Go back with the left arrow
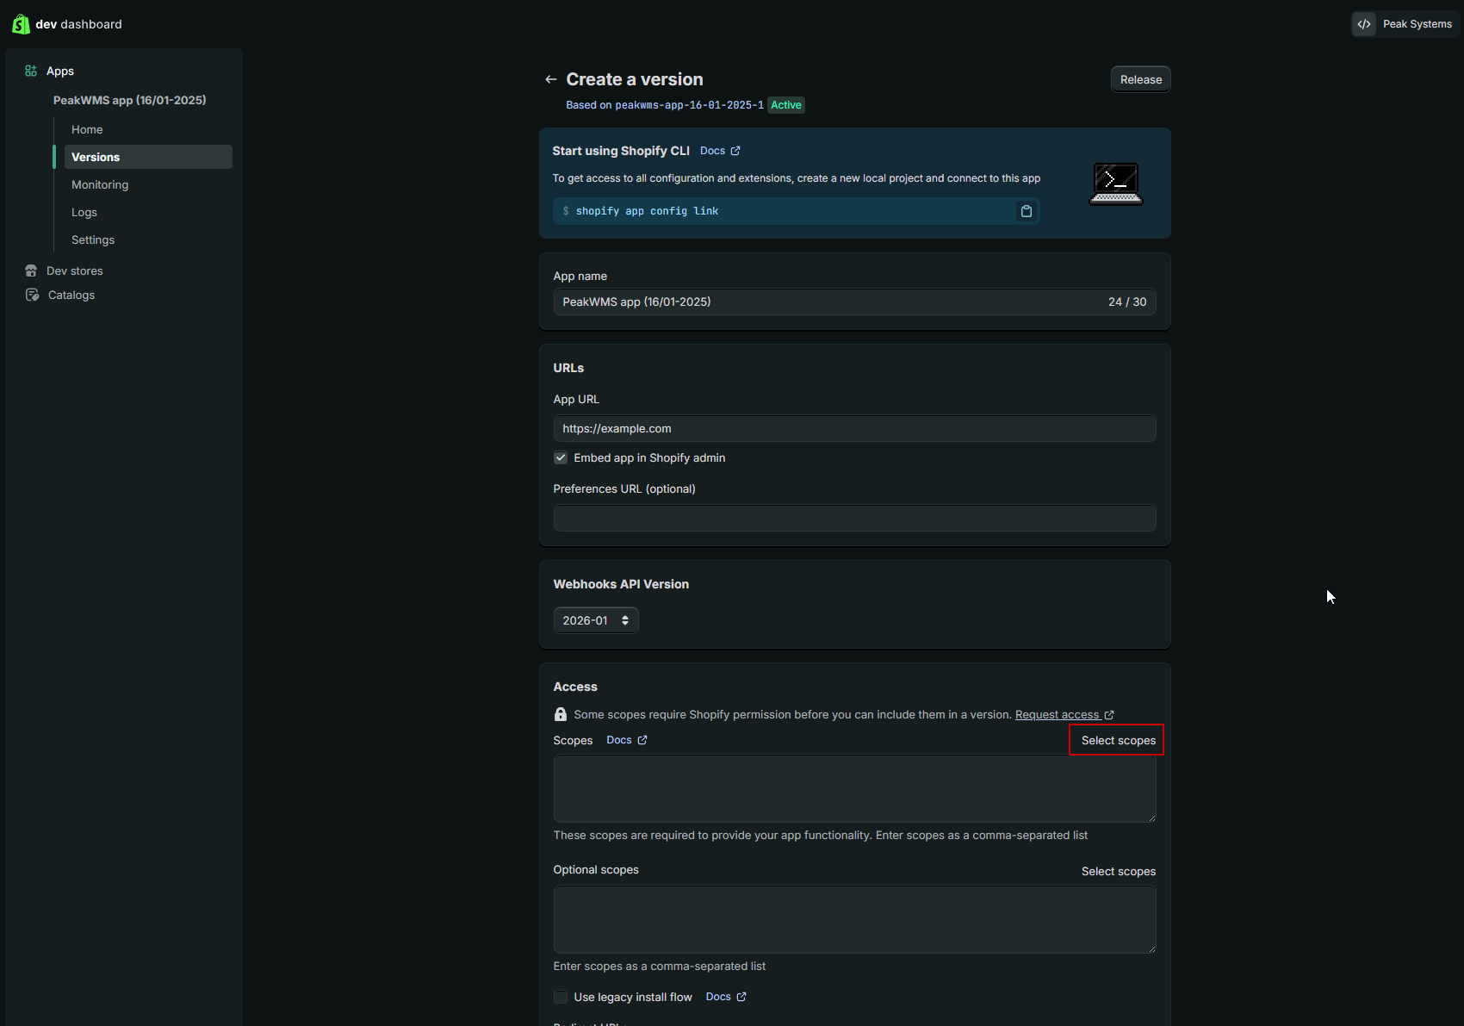The height and width of the screenshot is (1026, 1464). (x=551, y=79)
